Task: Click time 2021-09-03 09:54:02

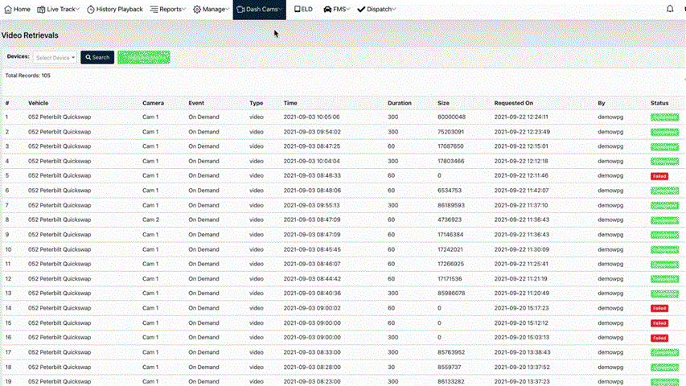Action: point(311,132)
